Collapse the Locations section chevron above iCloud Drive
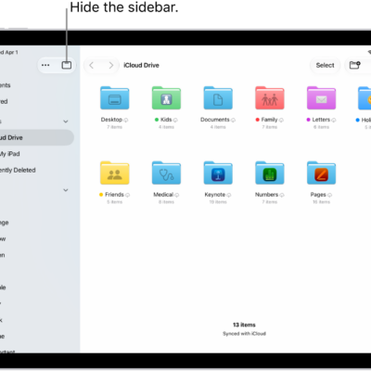The height and width of the screenshot is (371, 371). 66,122
